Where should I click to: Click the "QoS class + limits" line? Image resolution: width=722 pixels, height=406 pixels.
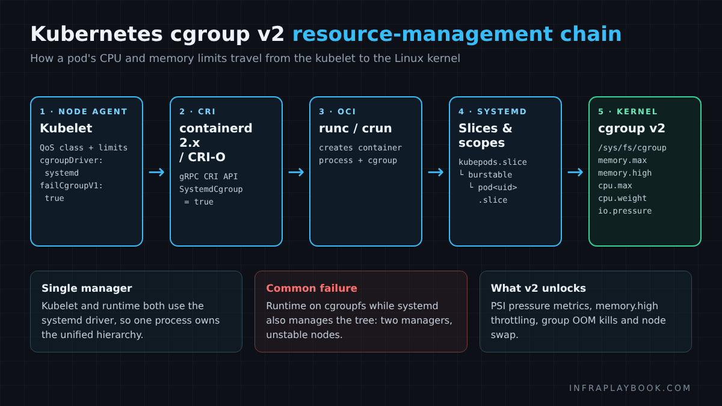[x=84, y=147]
